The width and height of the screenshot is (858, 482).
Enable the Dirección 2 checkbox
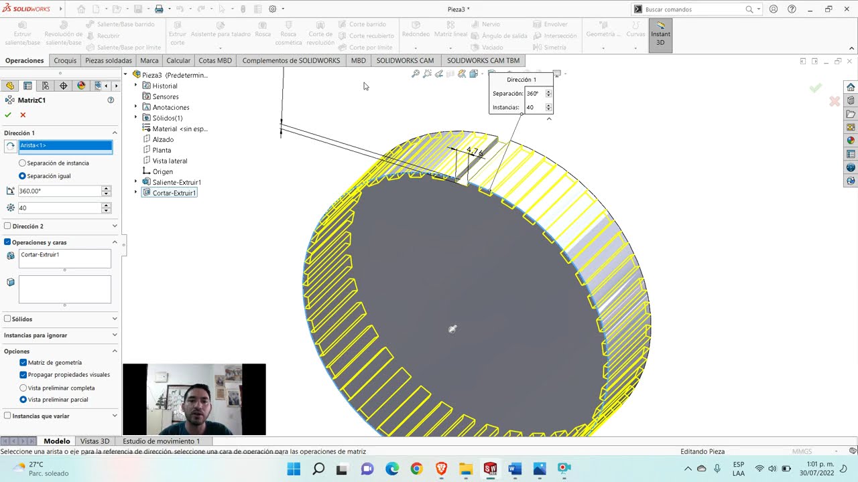tap(7, 226)
